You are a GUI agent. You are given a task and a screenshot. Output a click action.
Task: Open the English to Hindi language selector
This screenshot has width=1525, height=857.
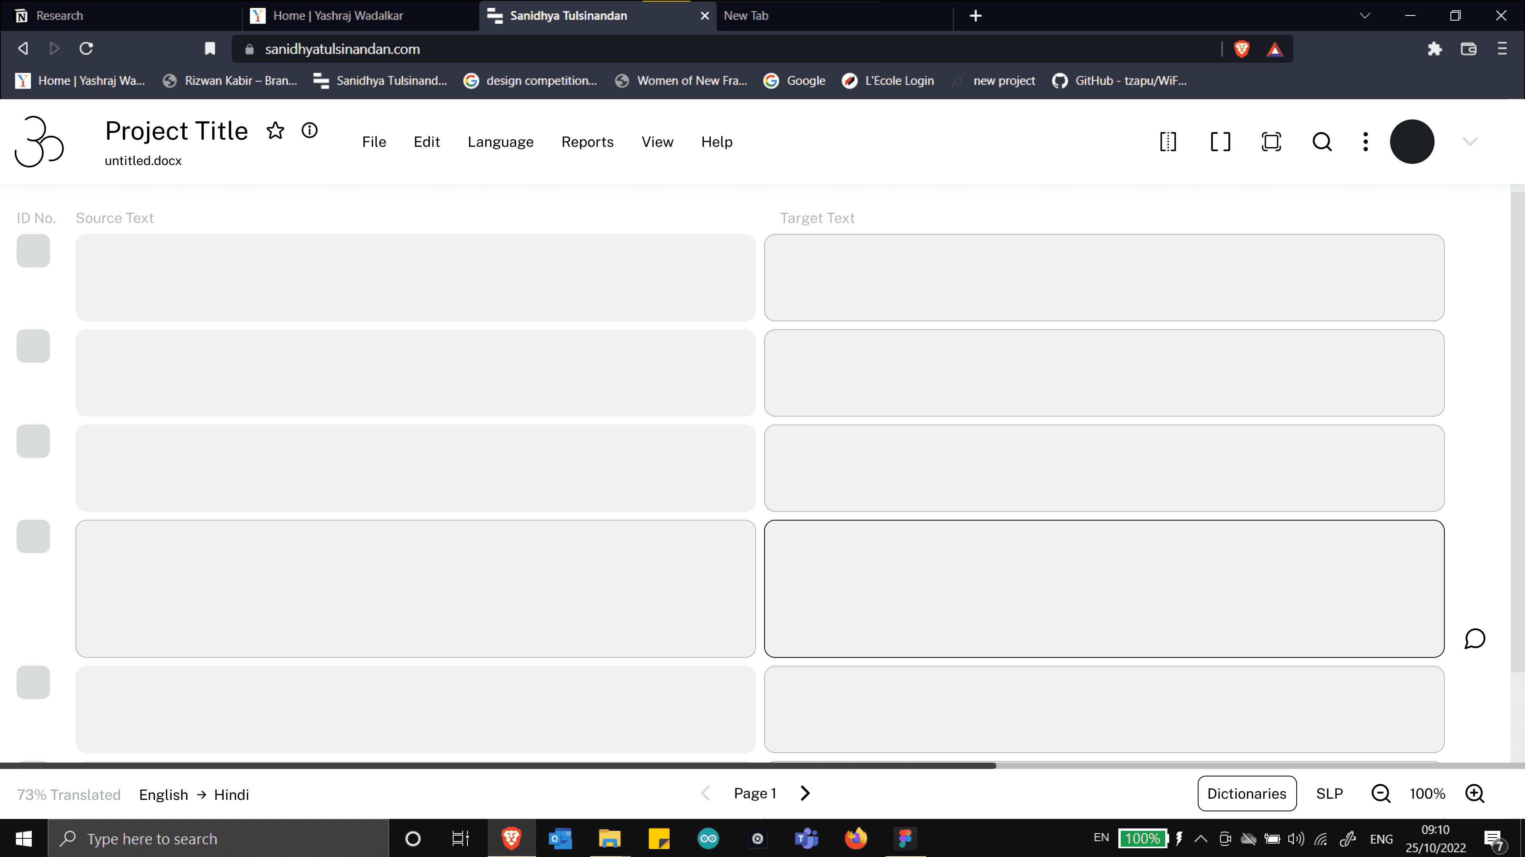tap(194, 795)
